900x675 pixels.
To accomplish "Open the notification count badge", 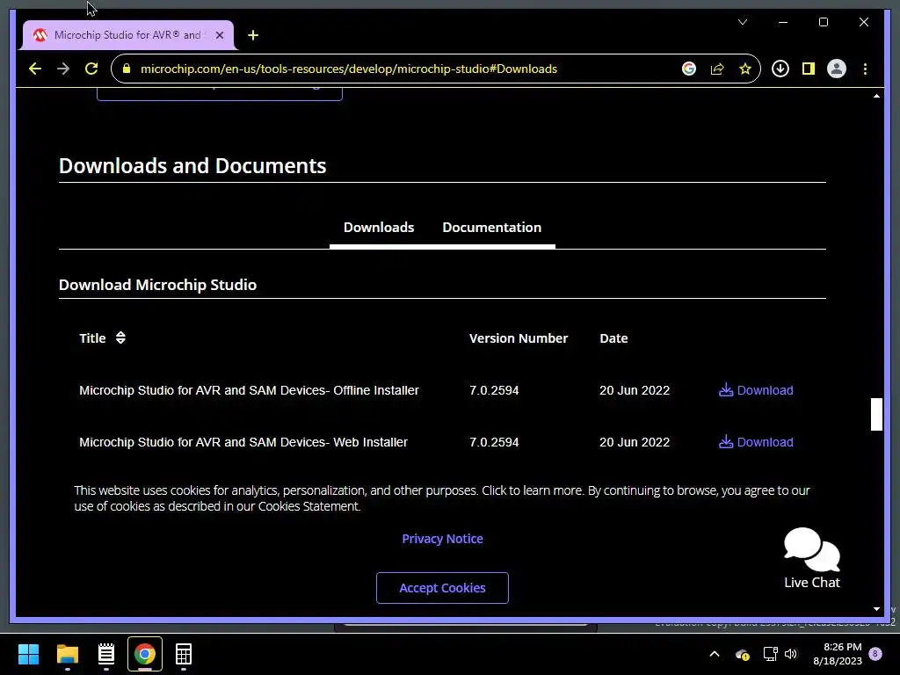I will [x=875, y=653].
